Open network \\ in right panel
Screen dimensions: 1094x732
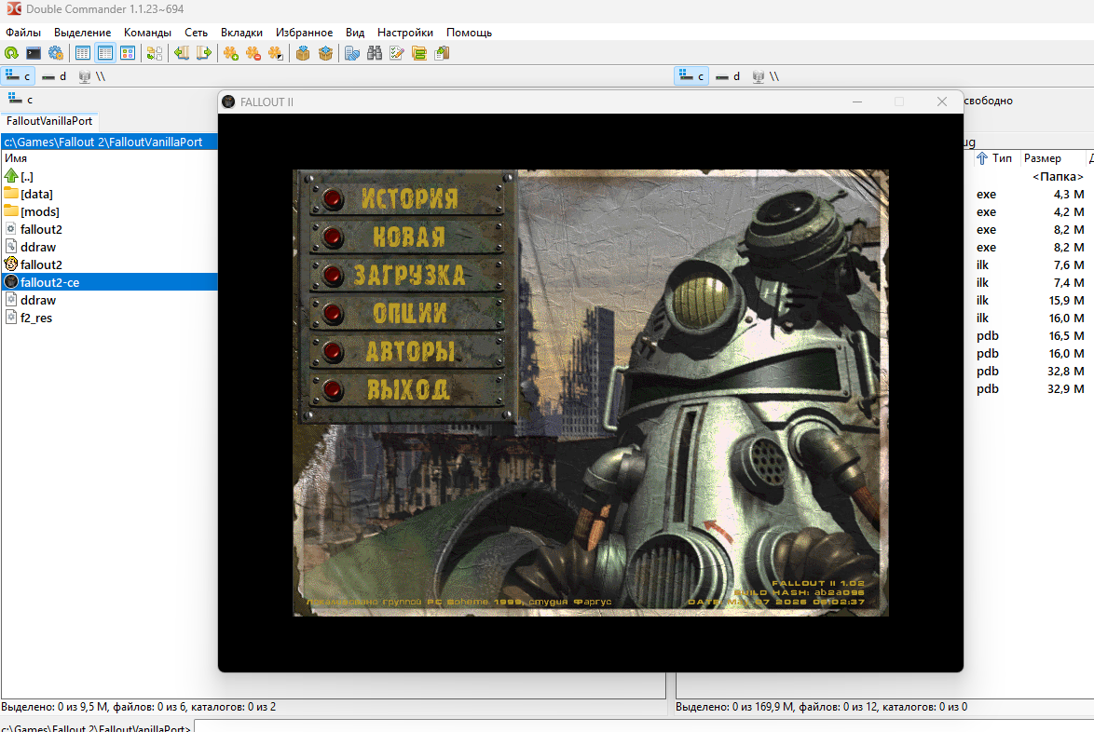click(766, 76)
